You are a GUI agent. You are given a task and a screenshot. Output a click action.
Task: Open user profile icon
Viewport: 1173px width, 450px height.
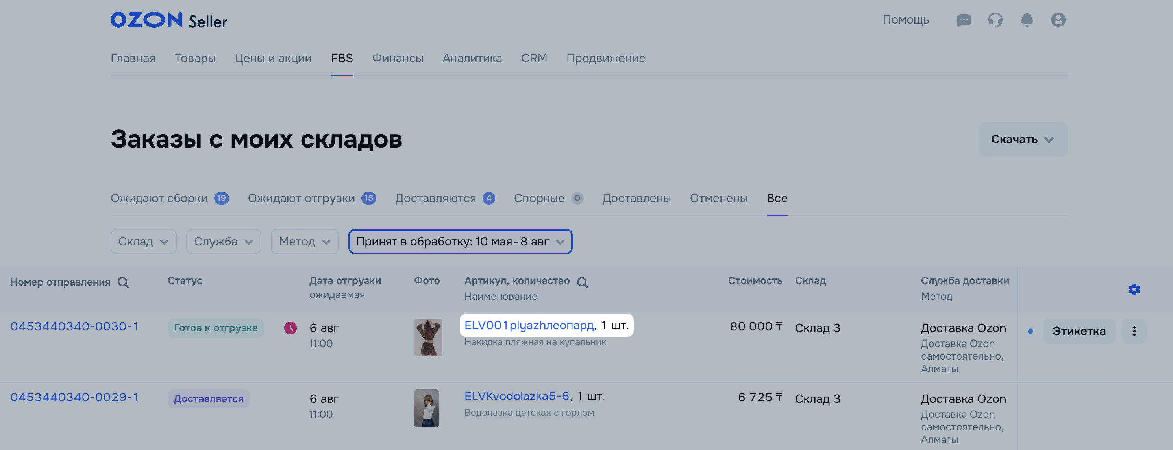click(x=1058, y=20)
